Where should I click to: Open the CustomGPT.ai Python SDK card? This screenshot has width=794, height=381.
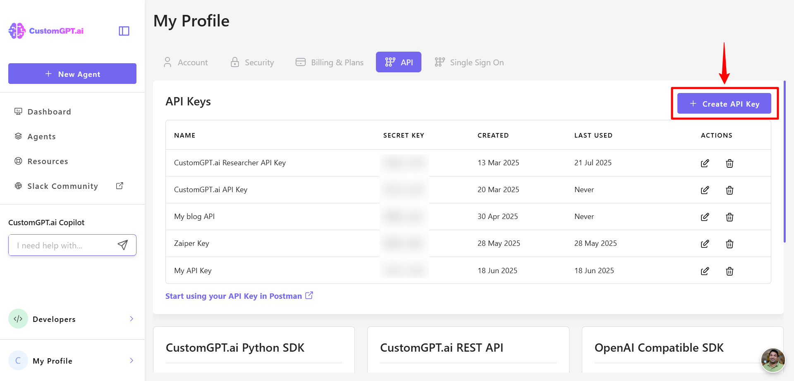(x=254, y=350)
